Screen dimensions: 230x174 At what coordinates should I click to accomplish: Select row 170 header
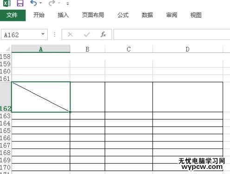[x=6, y=168]
